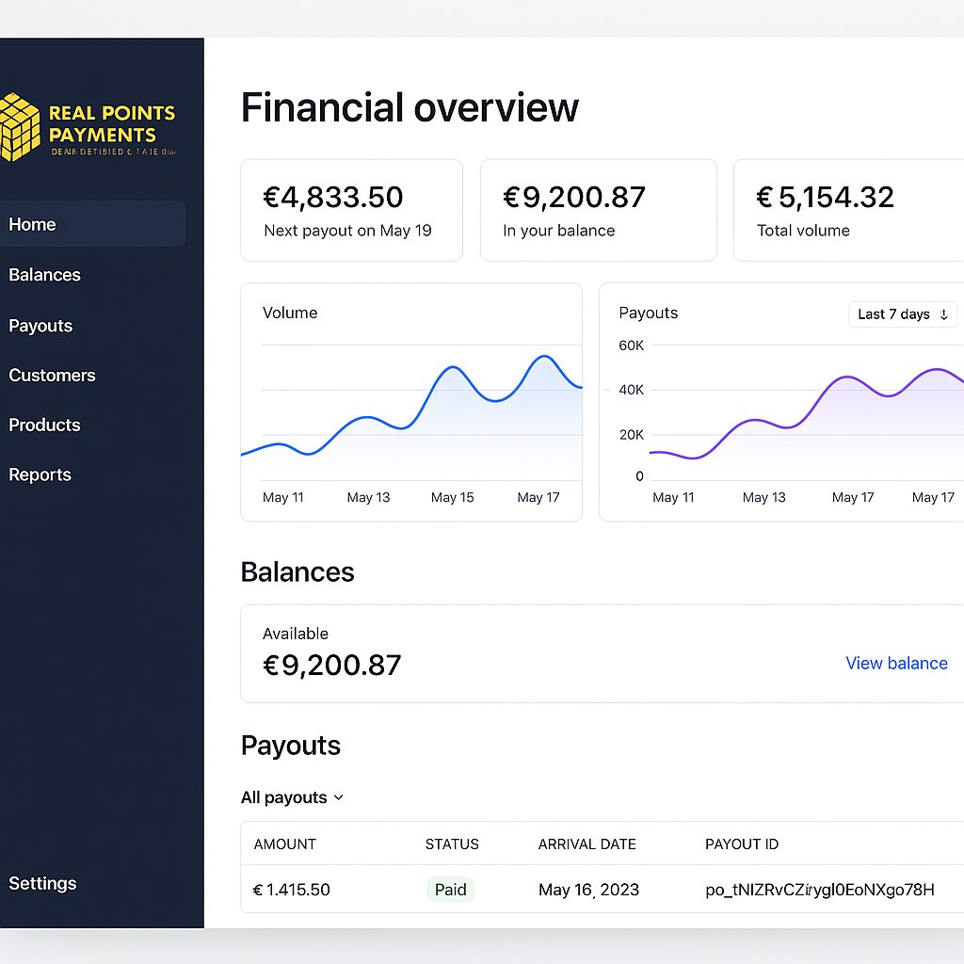Image resolution: width=964 pixels, height=964 pixels.
Task: Click the AMOUNT column header
Action: pyautogui.click(x=284, y=844)
